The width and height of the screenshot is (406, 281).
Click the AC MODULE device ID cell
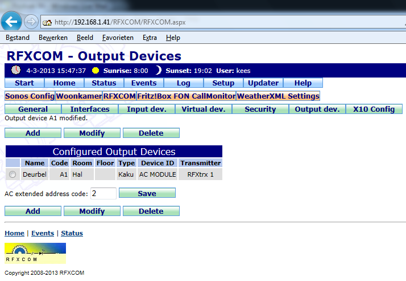point(158,174)
